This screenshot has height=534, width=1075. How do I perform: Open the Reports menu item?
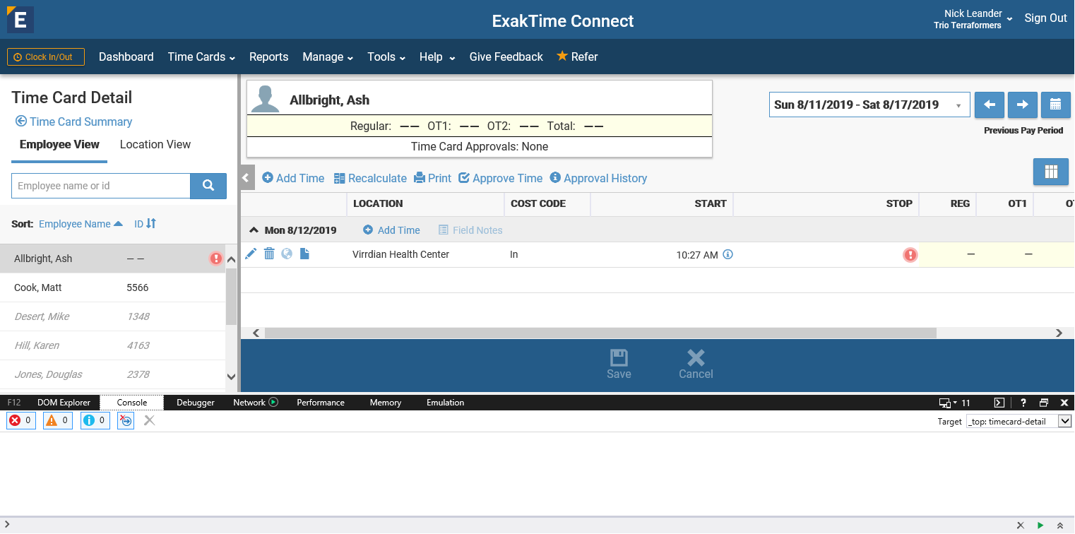click(x=269, y=57)
